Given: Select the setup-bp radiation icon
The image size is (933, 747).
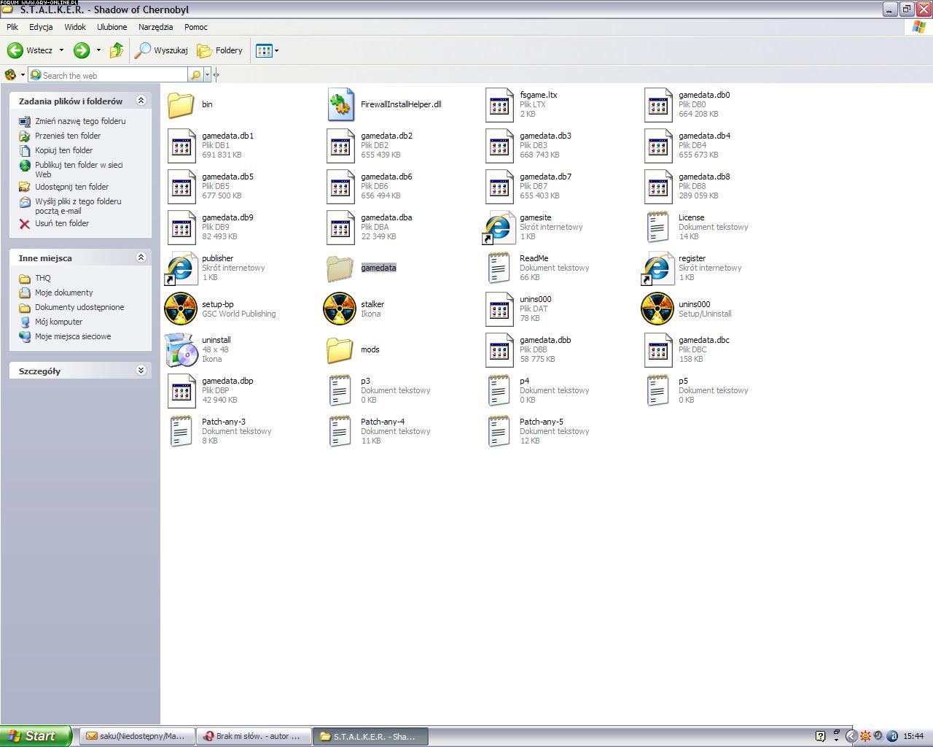Looking at the screenshot, I should click(181, 309).
